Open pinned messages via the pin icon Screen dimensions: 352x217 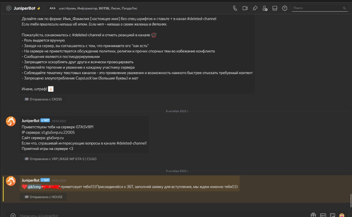click(x=255, y=8)
